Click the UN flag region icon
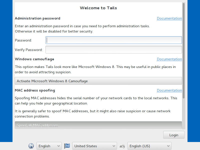This screenshot has width=200, height=150. pyautogui.click(x=67, y=146)
